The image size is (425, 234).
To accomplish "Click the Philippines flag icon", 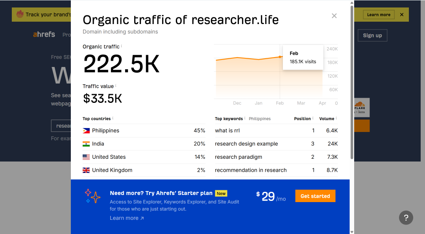I will click(86, 130).
